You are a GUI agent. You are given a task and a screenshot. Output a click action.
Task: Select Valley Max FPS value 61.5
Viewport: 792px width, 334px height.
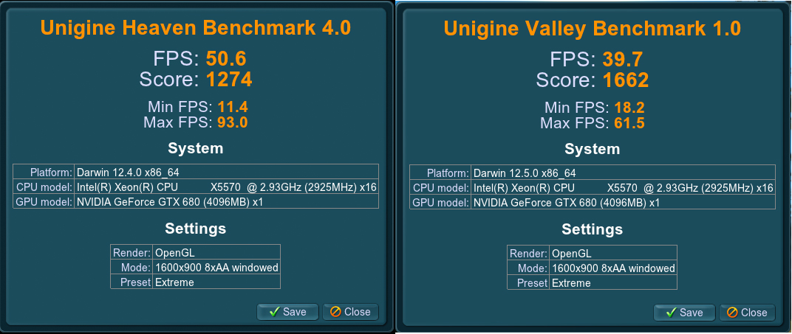[x=629, y=123]
